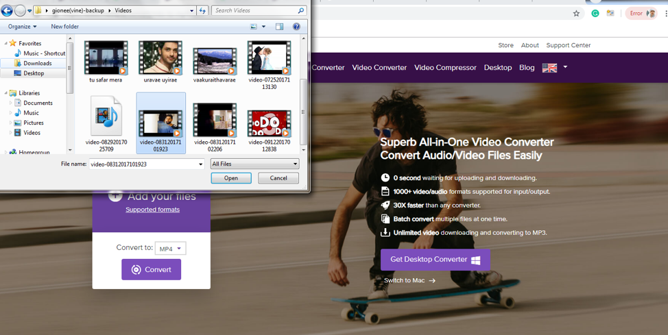The height and width of the screenshot is (335, 668).
Task: Open Blog nav menu item
Action: [527, 68]
